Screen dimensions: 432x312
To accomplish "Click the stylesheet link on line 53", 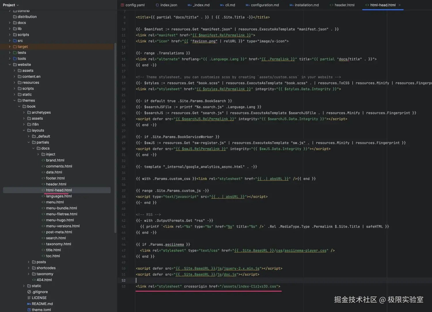I will pos(208,286).
